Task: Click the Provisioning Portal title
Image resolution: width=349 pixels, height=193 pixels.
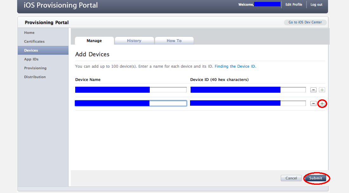Action: (x=47, y=22)
